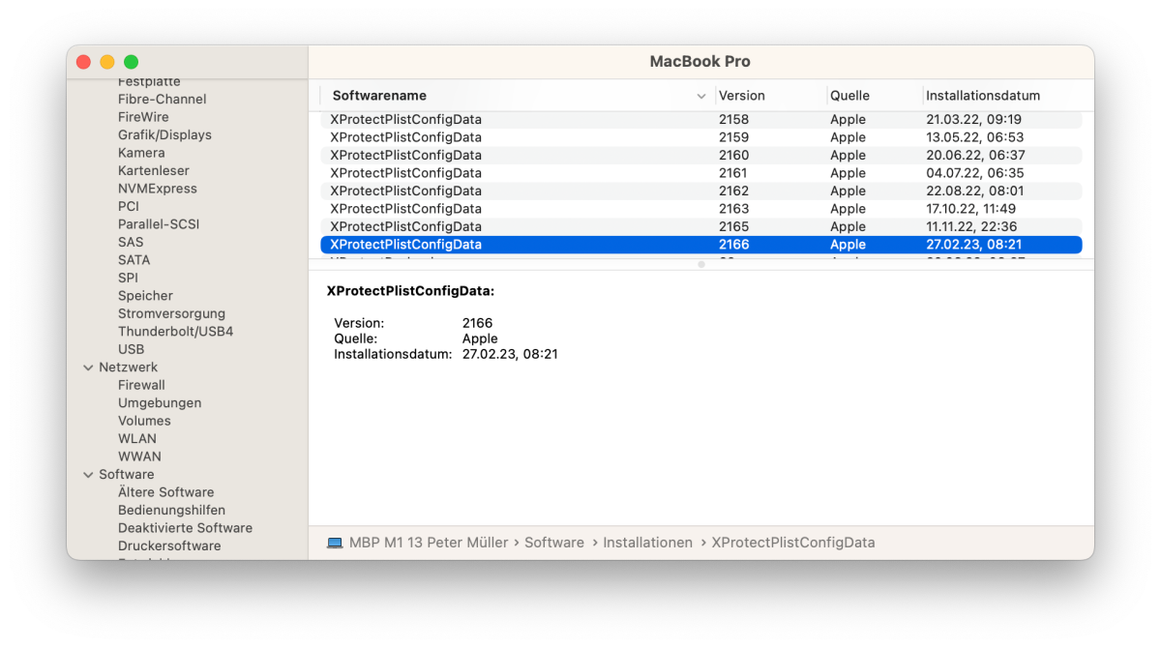Select USB in sidebar
1161x648 pixels.
[x=131, y=349]
